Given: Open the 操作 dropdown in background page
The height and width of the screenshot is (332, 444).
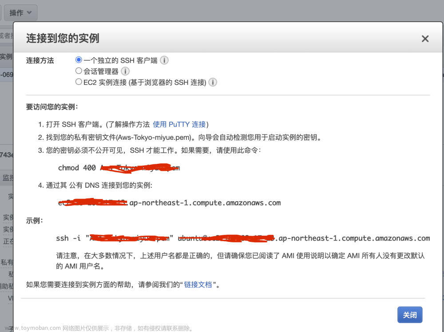Looking at the screenshot, I should [20, 13].
